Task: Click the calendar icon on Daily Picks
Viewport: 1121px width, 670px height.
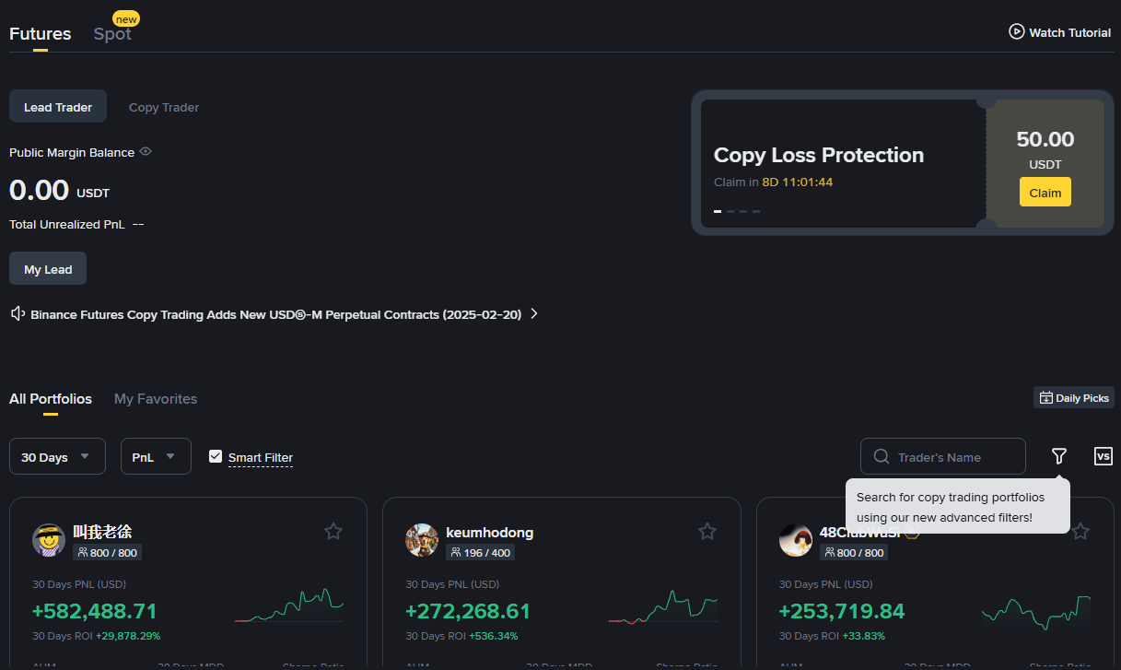Action: (x=1047, y=397)
